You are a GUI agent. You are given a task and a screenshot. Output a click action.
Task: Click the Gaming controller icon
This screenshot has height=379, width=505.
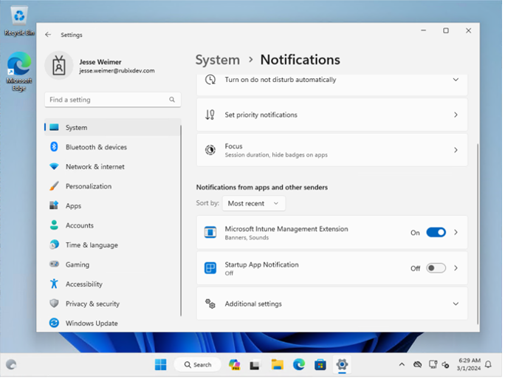tap(54, 265)
